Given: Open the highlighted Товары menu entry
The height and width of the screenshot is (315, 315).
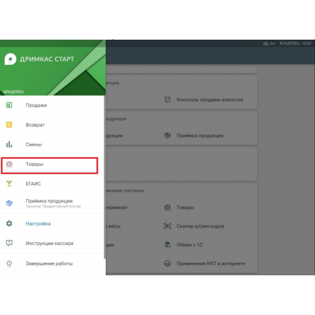Looking at the screenshot, I should click(50, 166).
